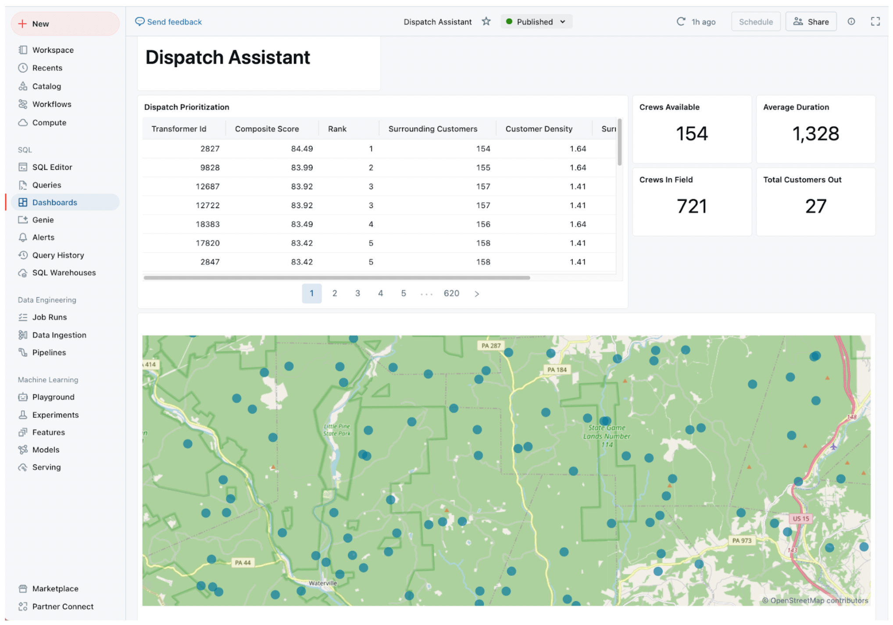Expand page 620 of dispatch results
Image resolution: width=893 pixels, height=625 pixels.
(450, 294)
